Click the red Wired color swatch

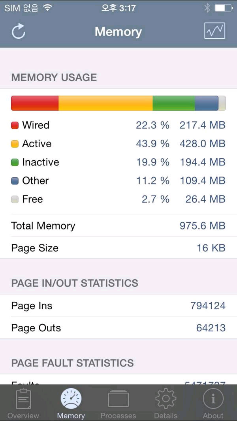pyautogui.click(x=15, y=126)
